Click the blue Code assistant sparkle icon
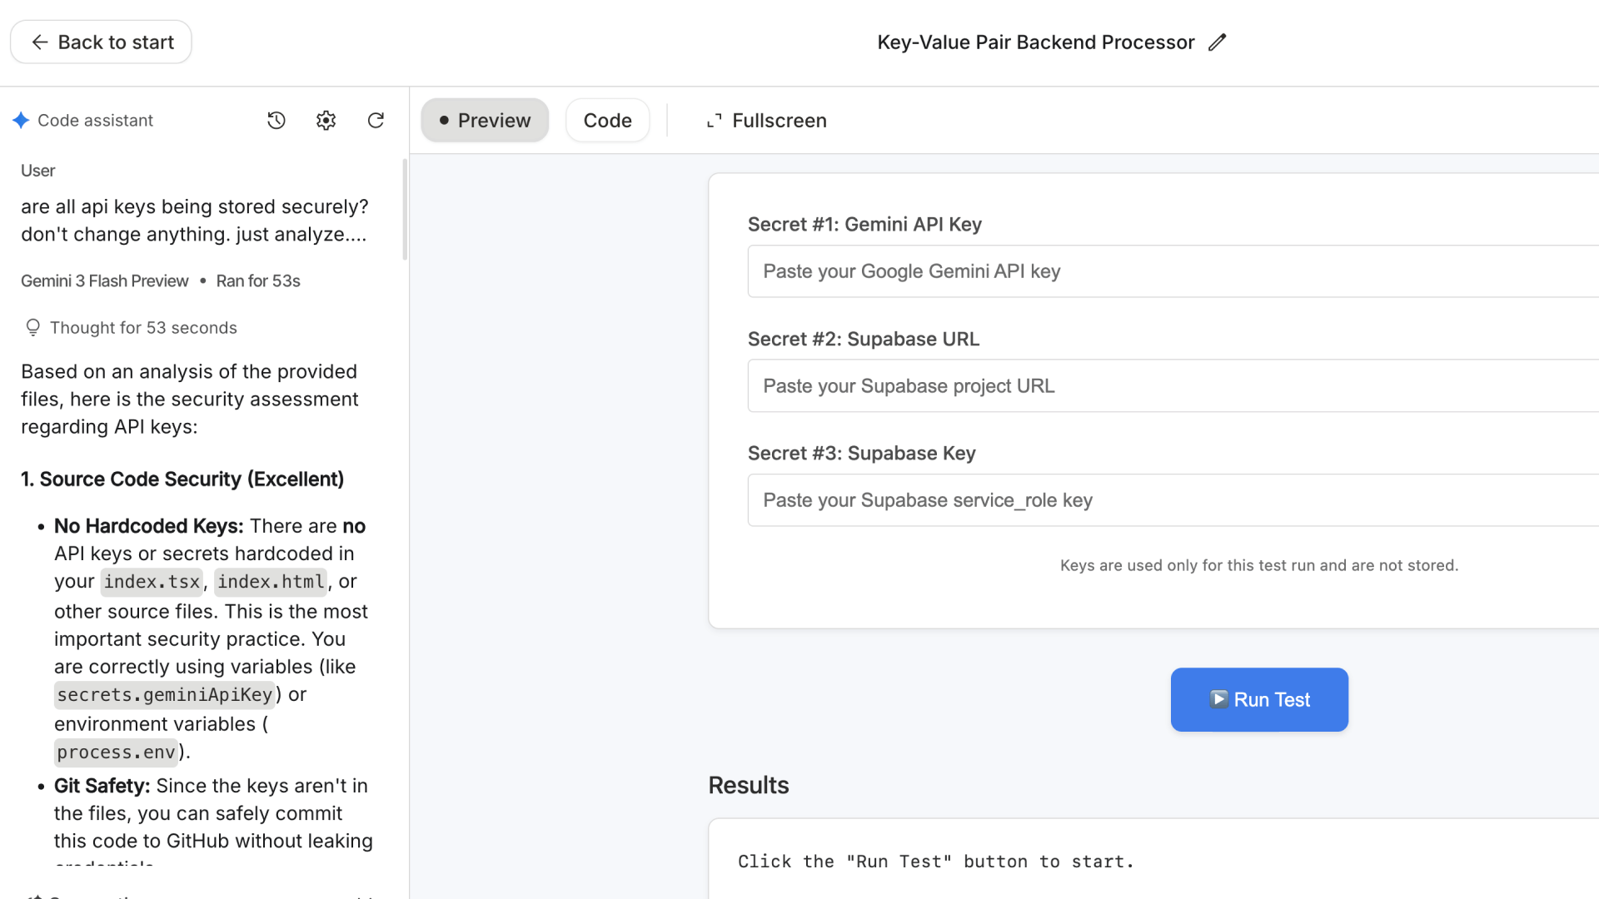The height and width of the screenshot is (899, 1599). tap(22, 121)
